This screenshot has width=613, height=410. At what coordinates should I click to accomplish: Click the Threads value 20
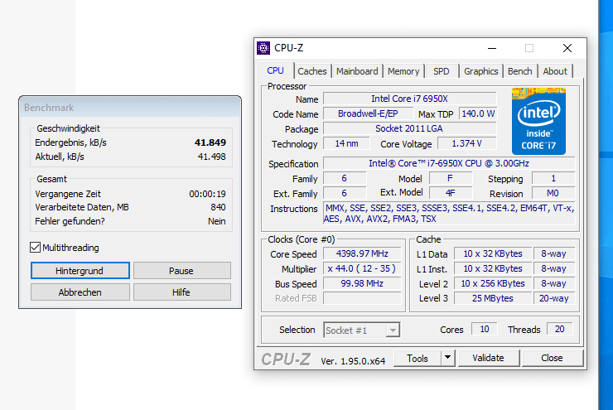[x=559, y=329]
